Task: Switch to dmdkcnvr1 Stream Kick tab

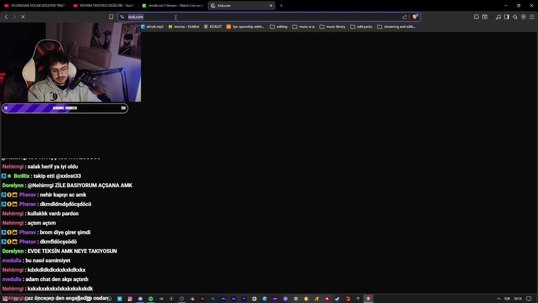Action: [172, 5]
